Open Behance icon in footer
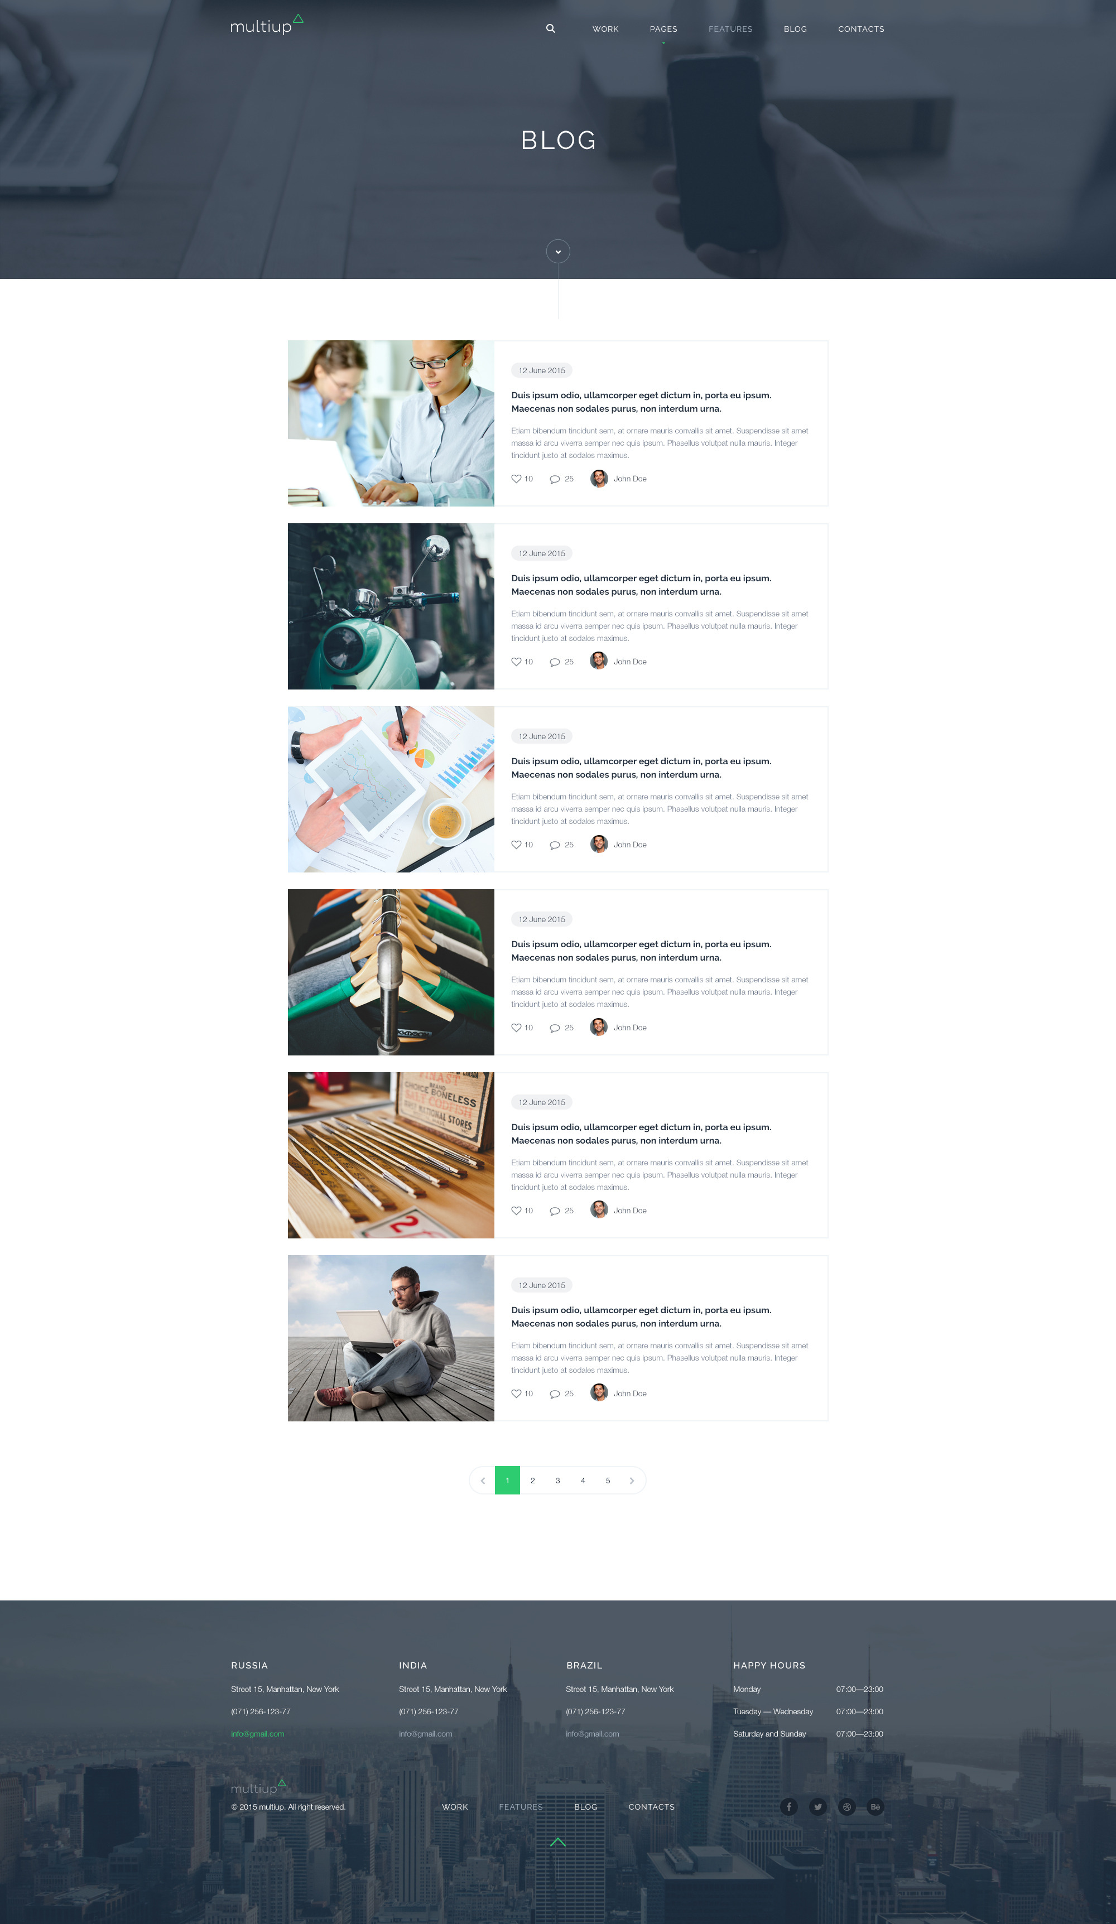Viewport: 1116px width, 1924px height. (x=876, y=1806)
